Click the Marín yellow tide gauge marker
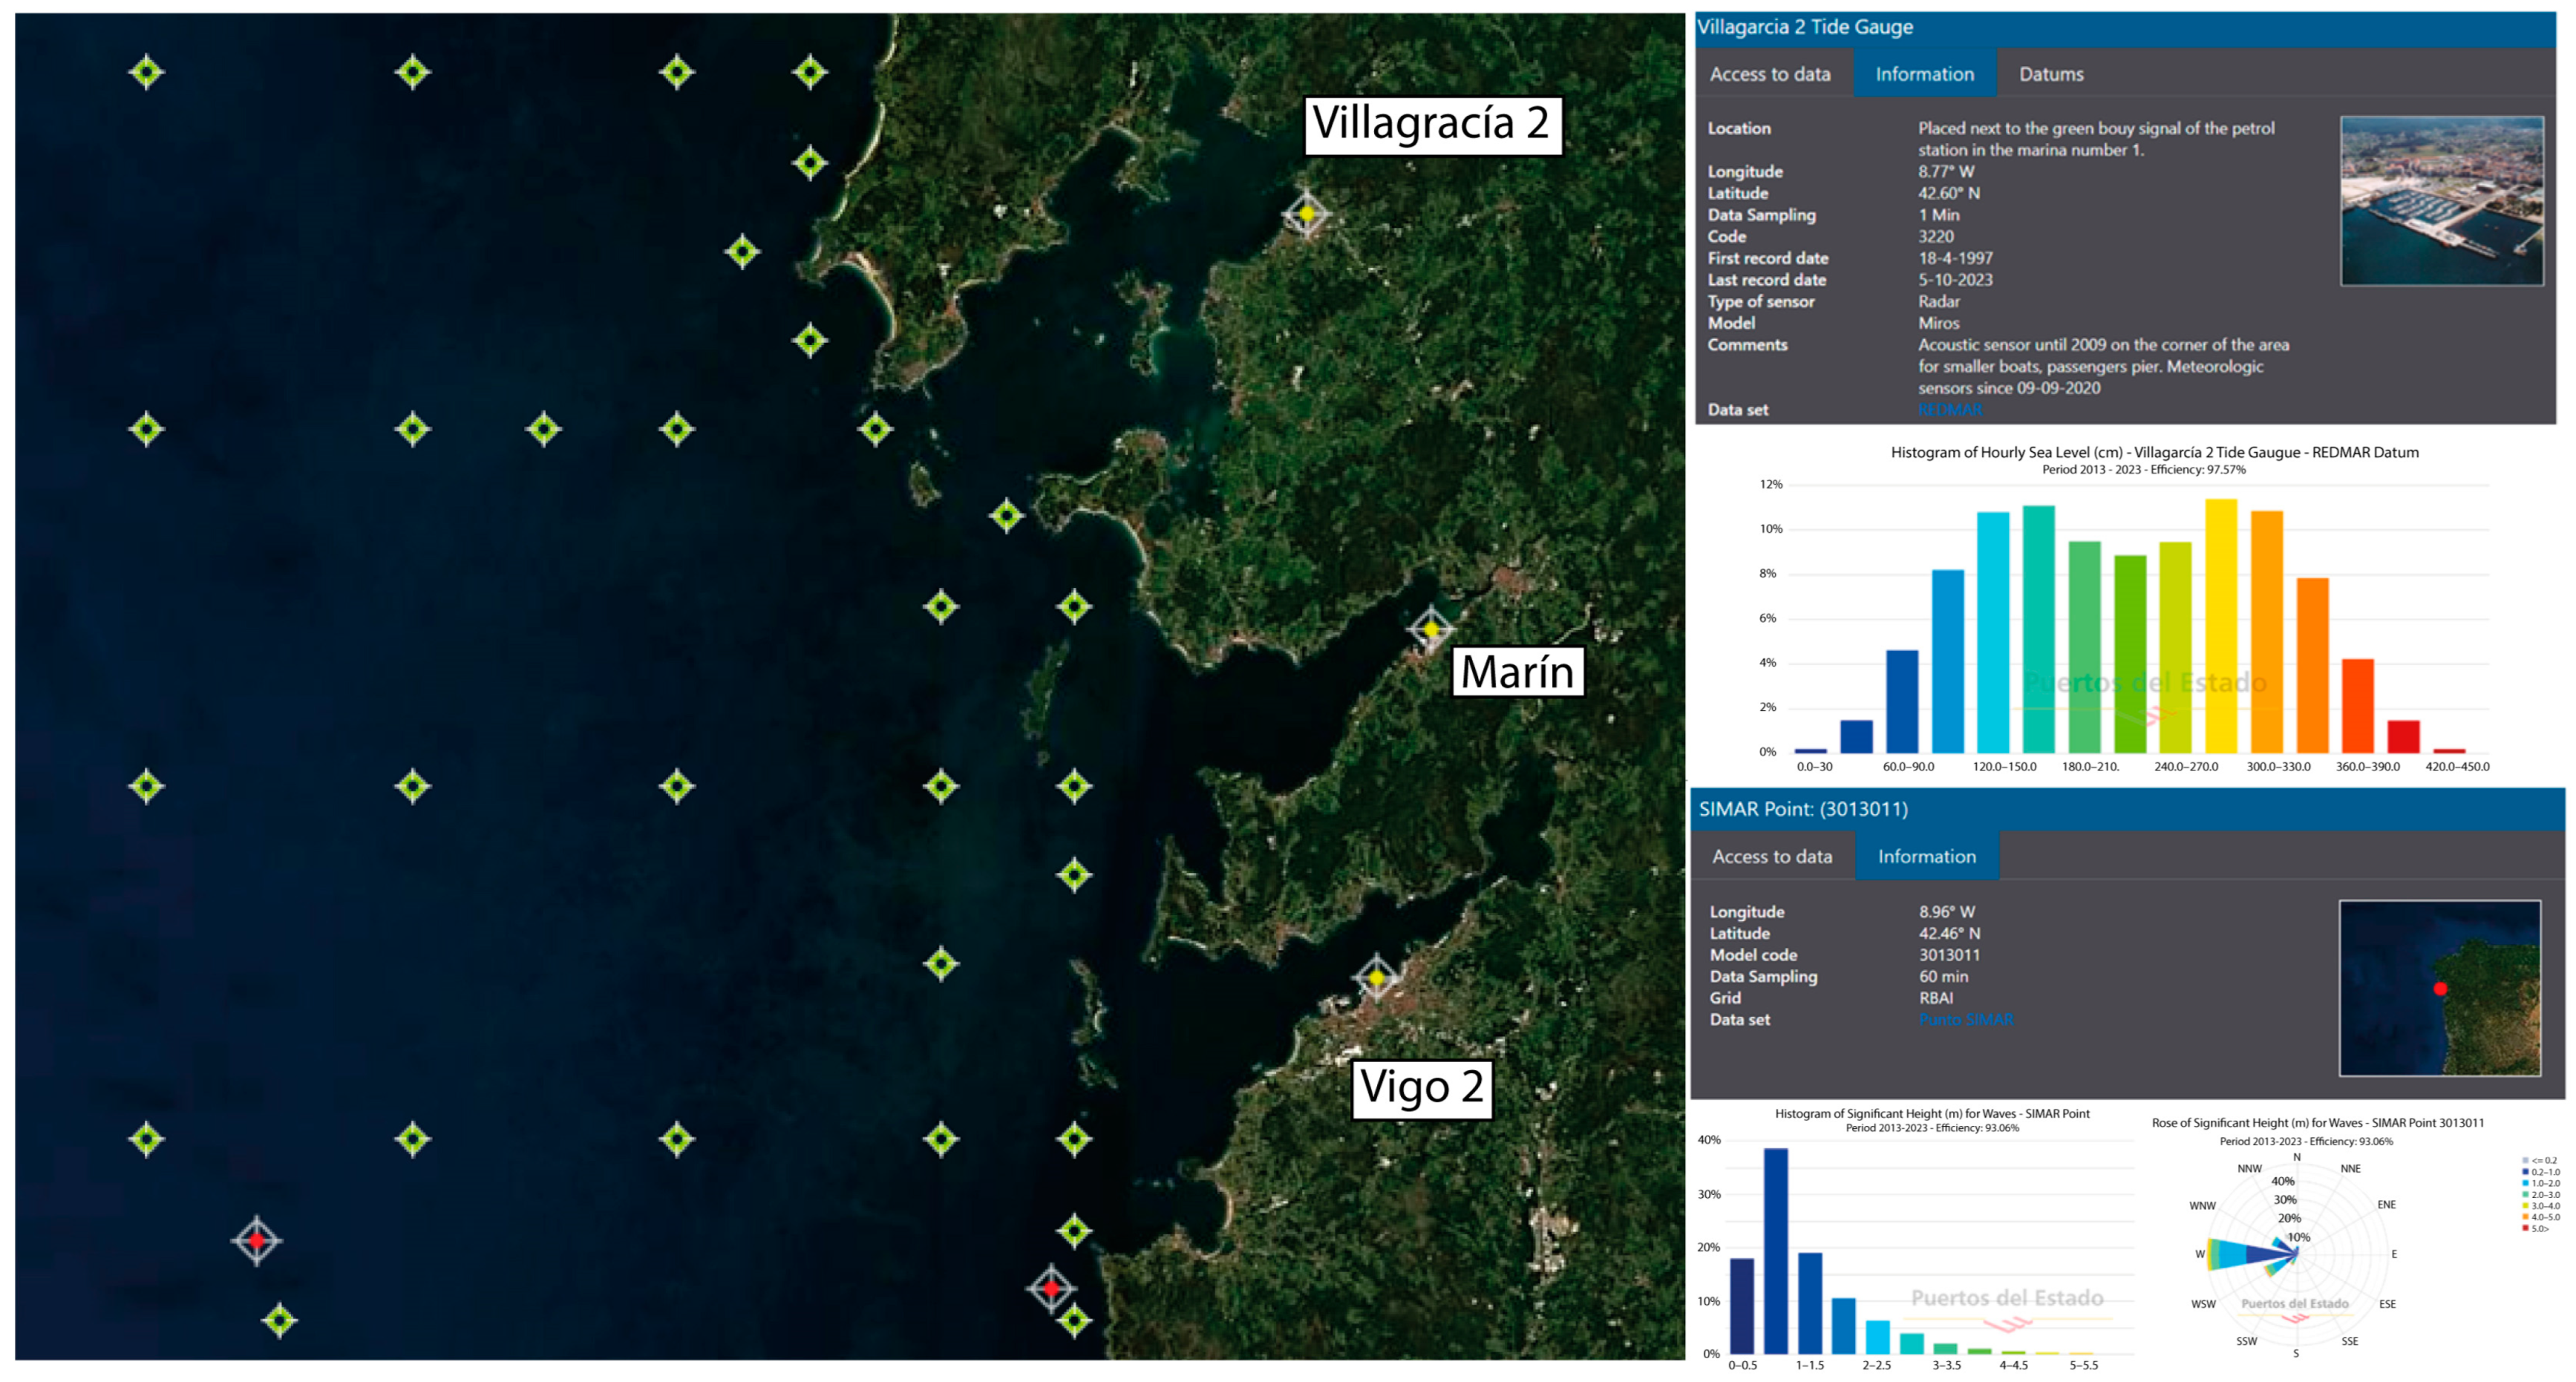 1431,629
